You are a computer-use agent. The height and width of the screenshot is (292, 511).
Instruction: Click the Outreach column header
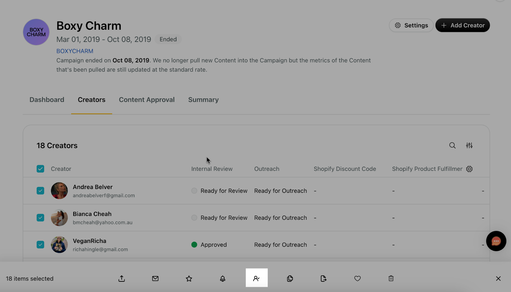coord(267,169)
